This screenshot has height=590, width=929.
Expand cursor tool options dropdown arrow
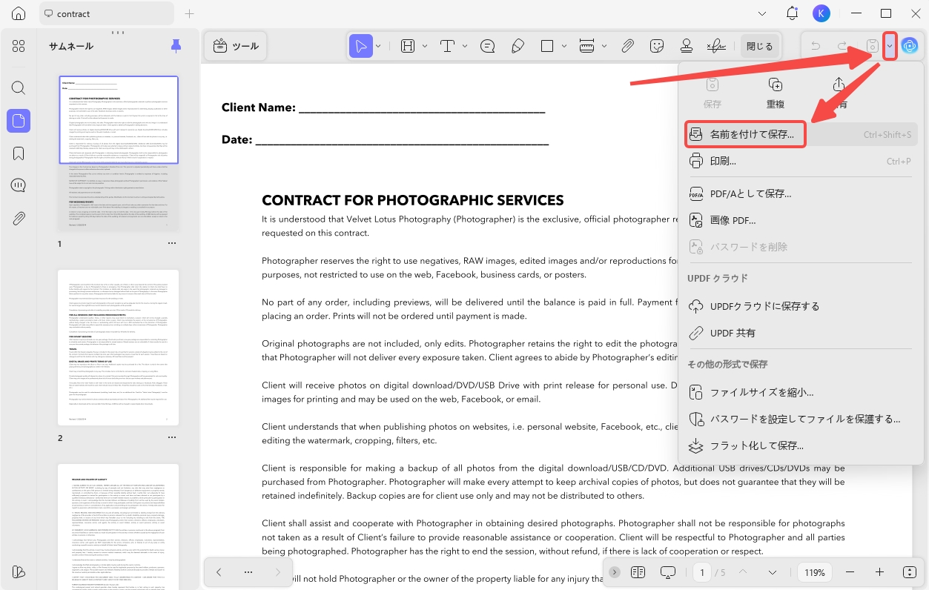(x=378, y=46)
